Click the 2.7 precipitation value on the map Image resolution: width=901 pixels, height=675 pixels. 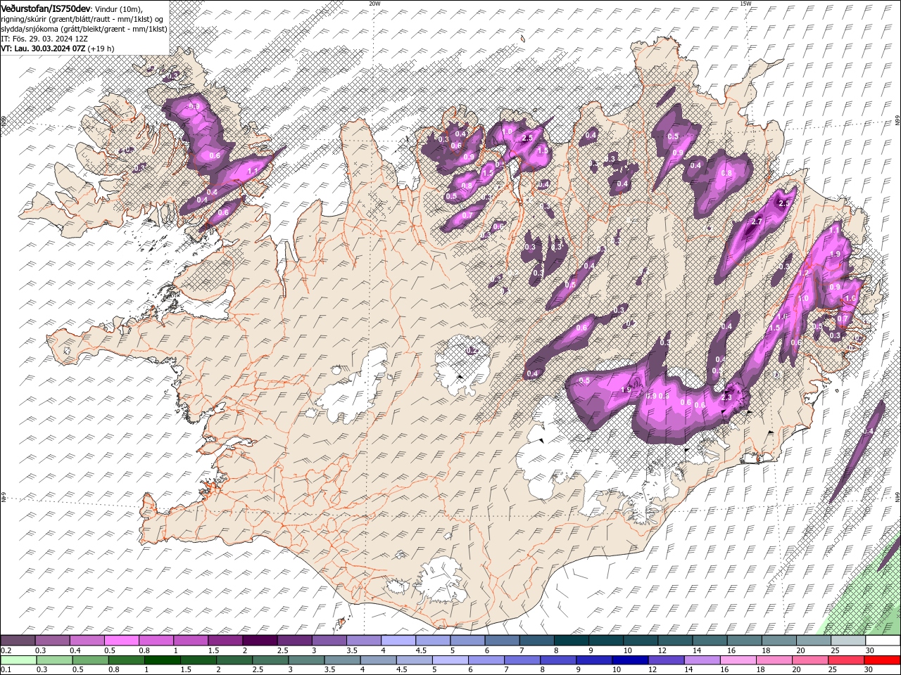pos(757,221)
